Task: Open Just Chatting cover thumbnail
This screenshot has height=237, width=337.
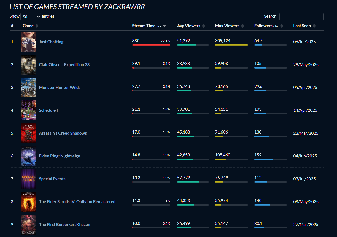Action: coord(29,42)
